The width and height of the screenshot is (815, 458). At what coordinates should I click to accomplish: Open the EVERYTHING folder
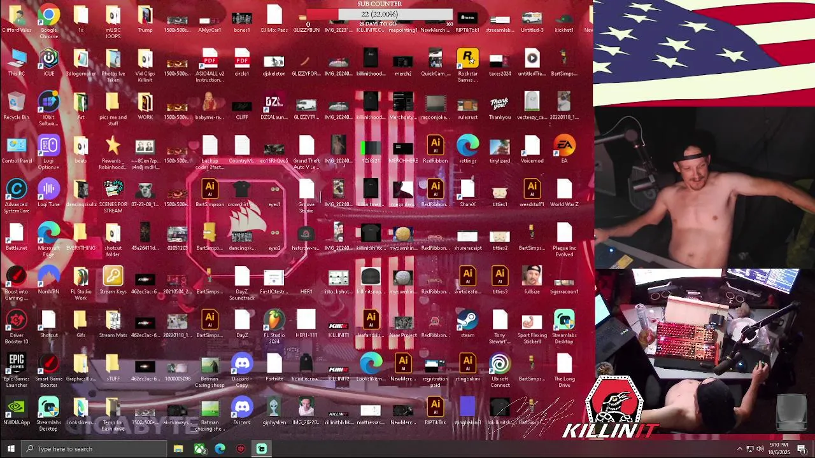(80, 233)
